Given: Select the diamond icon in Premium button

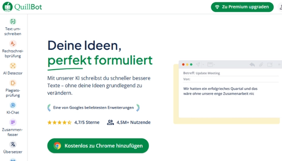Looking at the screenshot, I should 217,7.
